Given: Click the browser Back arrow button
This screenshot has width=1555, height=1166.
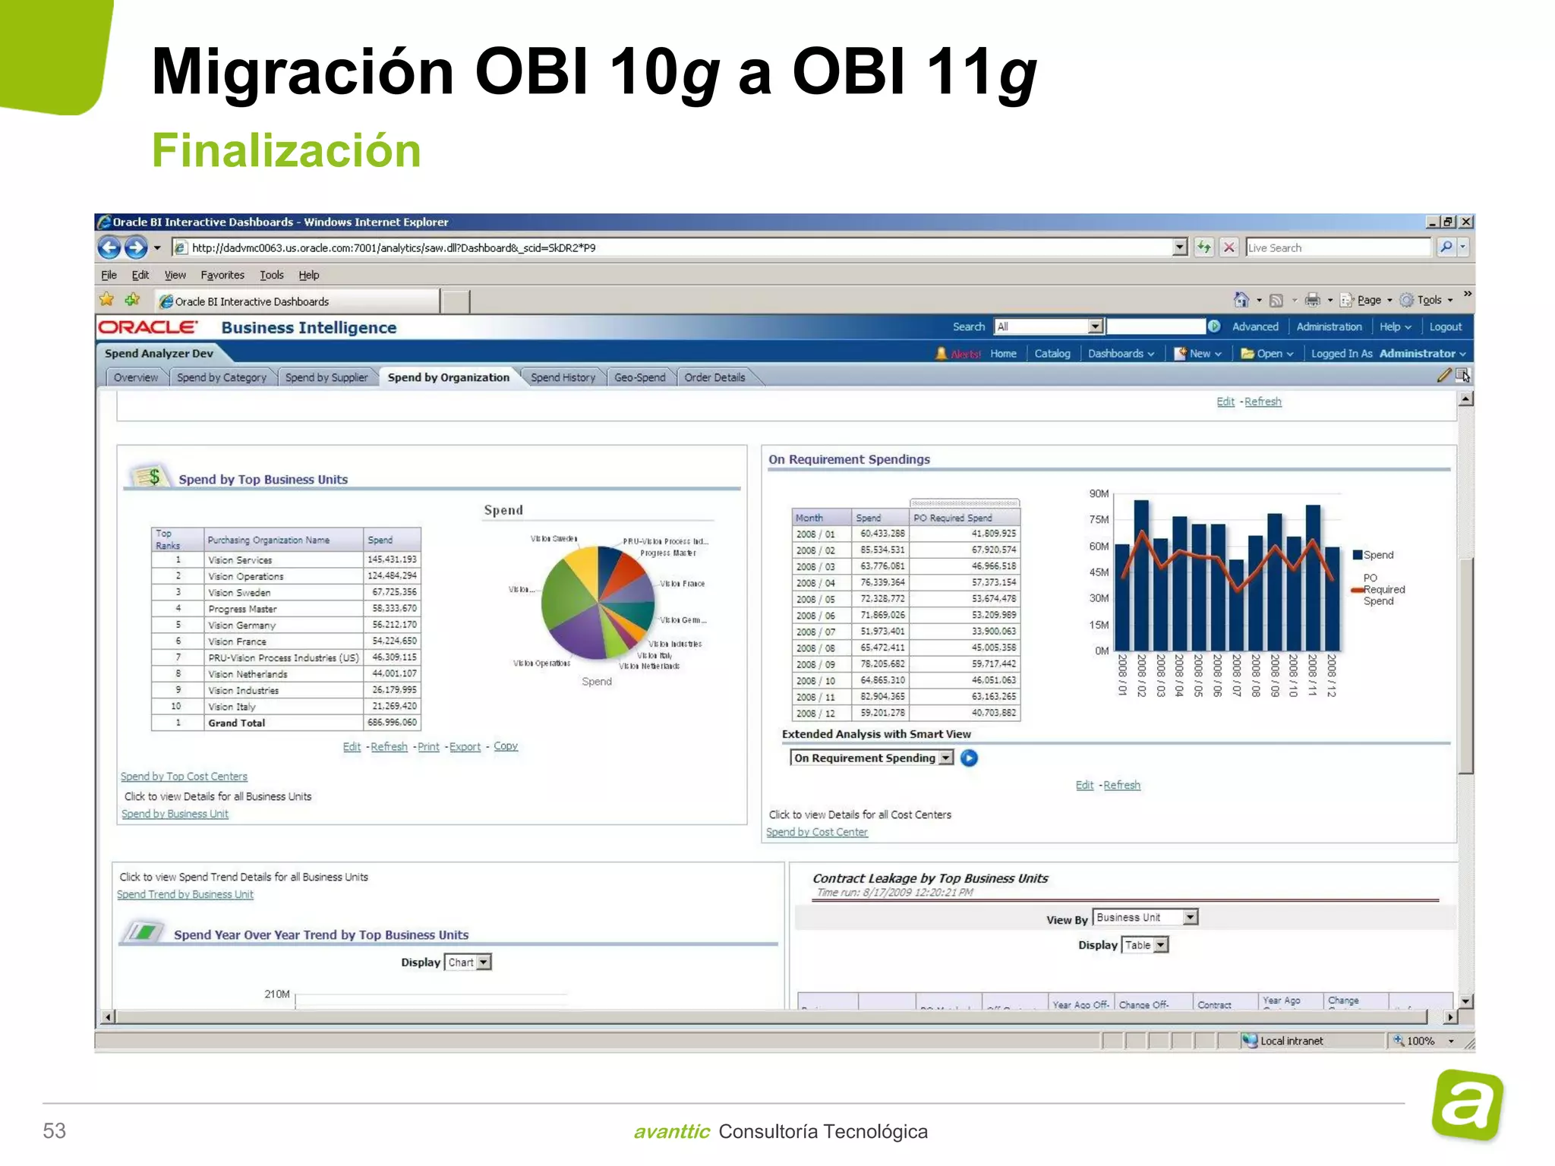Looking at the screenshot, I should tap(109, 247).
